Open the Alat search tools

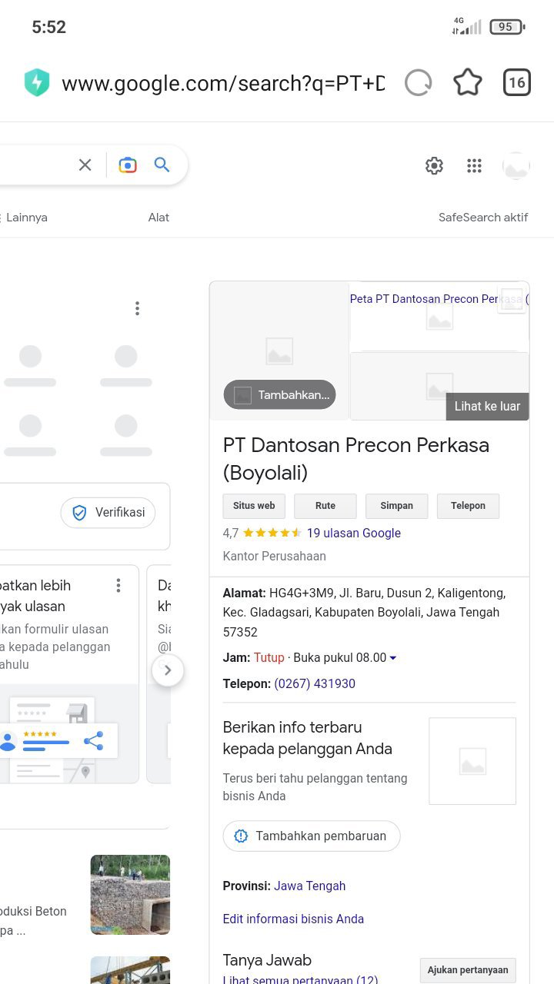click(159, 218)
